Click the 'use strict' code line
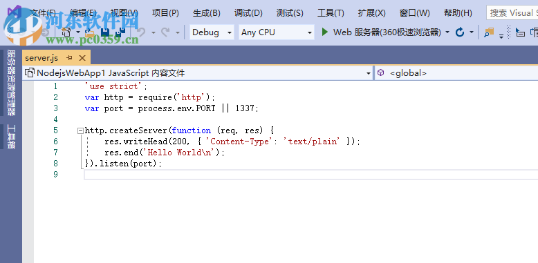Image resolution: width=538 pixels, height=263 pixels. tap(116, 86)
